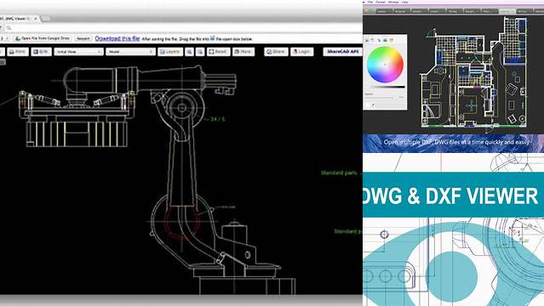Screen dimensions: 544x306
Task: Click the Share button in the toolbar
Action: [x=276, y=52]
